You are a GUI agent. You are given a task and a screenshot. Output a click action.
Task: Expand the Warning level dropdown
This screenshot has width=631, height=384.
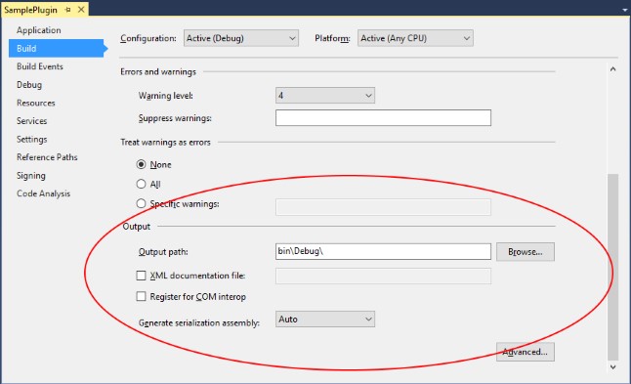pyautogui.click(x=325, y=96)
